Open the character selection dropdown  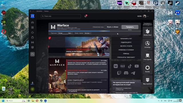65,33
